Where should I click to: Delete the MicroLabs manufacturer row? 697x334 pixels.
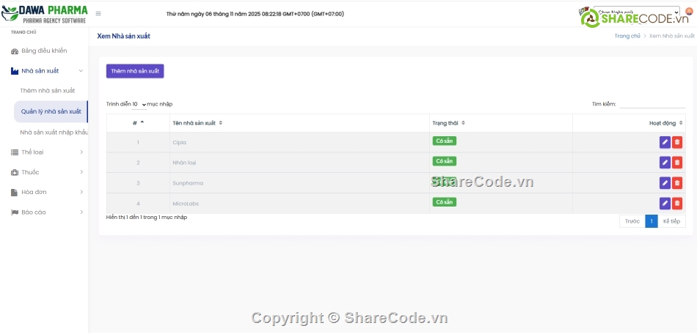point(677,203)
